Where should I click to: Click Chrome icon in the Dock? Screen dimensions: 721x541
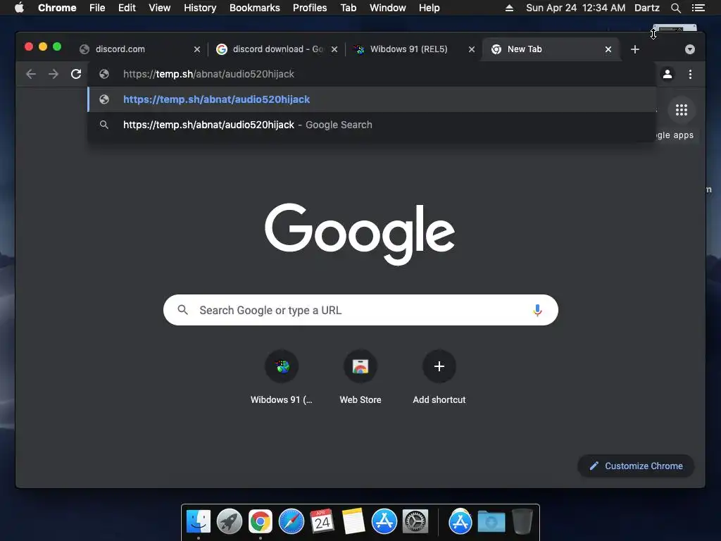point(261,522)
